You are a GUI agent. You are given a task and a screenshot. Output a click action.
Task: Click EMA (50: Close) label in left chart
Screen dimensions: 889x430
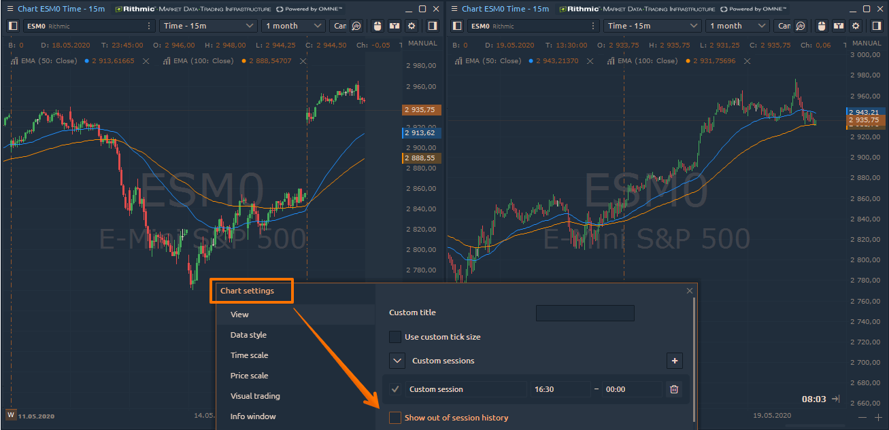coord(48,61)
